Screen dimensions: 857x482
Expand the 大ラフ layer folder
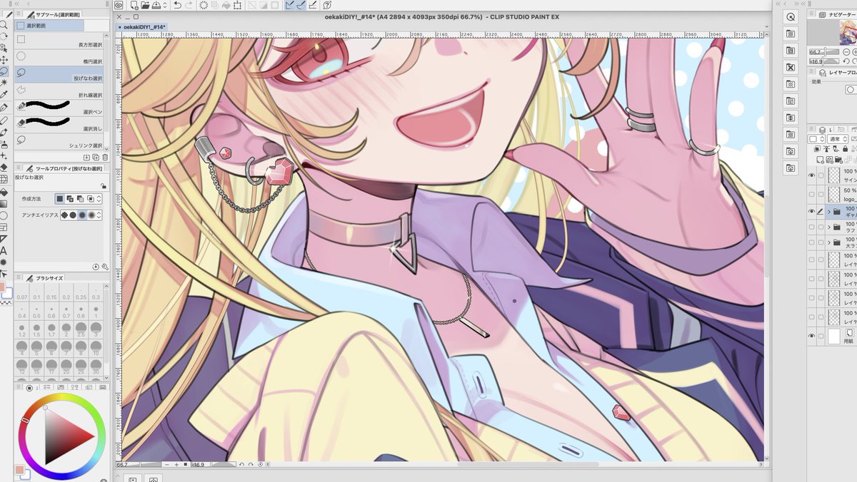[x=828, y=243]
